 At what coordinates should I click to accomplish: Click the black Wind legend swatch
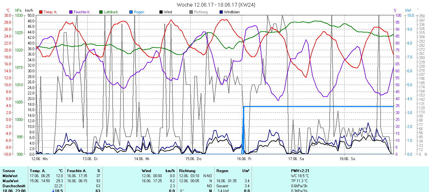(x=161, y=12)
